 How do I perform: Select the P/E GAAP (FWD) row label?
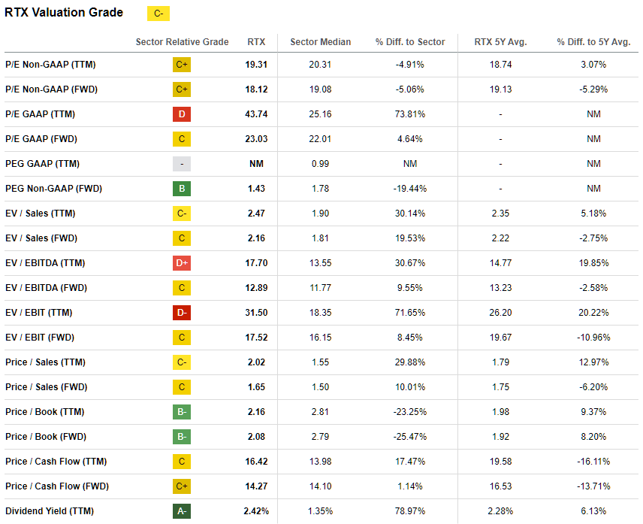click(x=41, y=139)
